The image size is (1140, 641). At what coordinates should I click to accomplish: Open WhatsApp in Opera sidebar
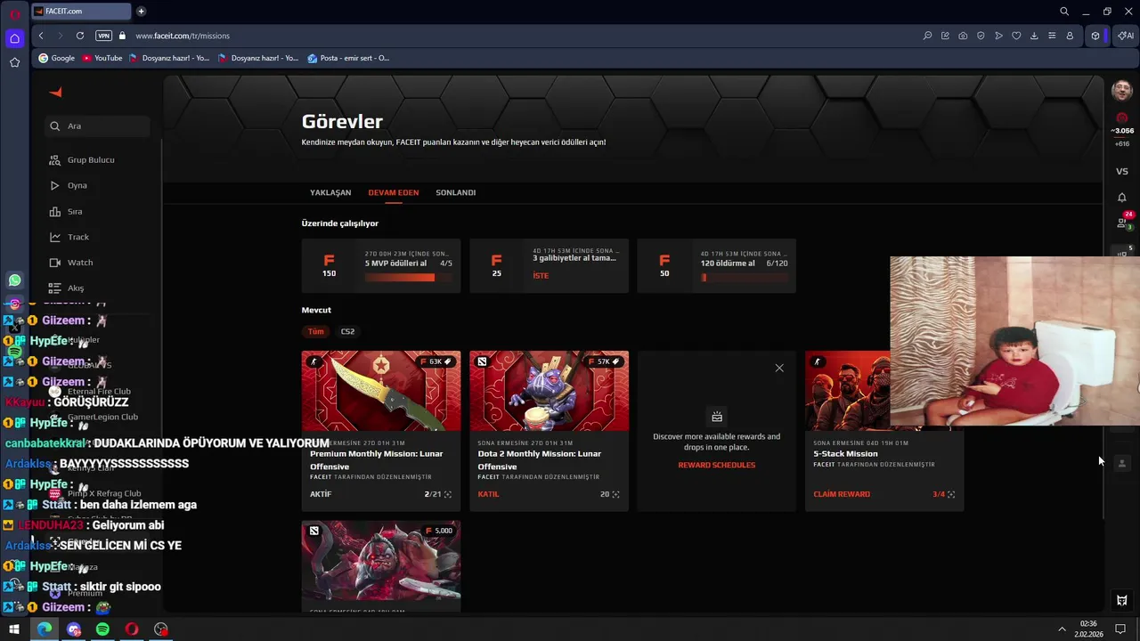14,280
